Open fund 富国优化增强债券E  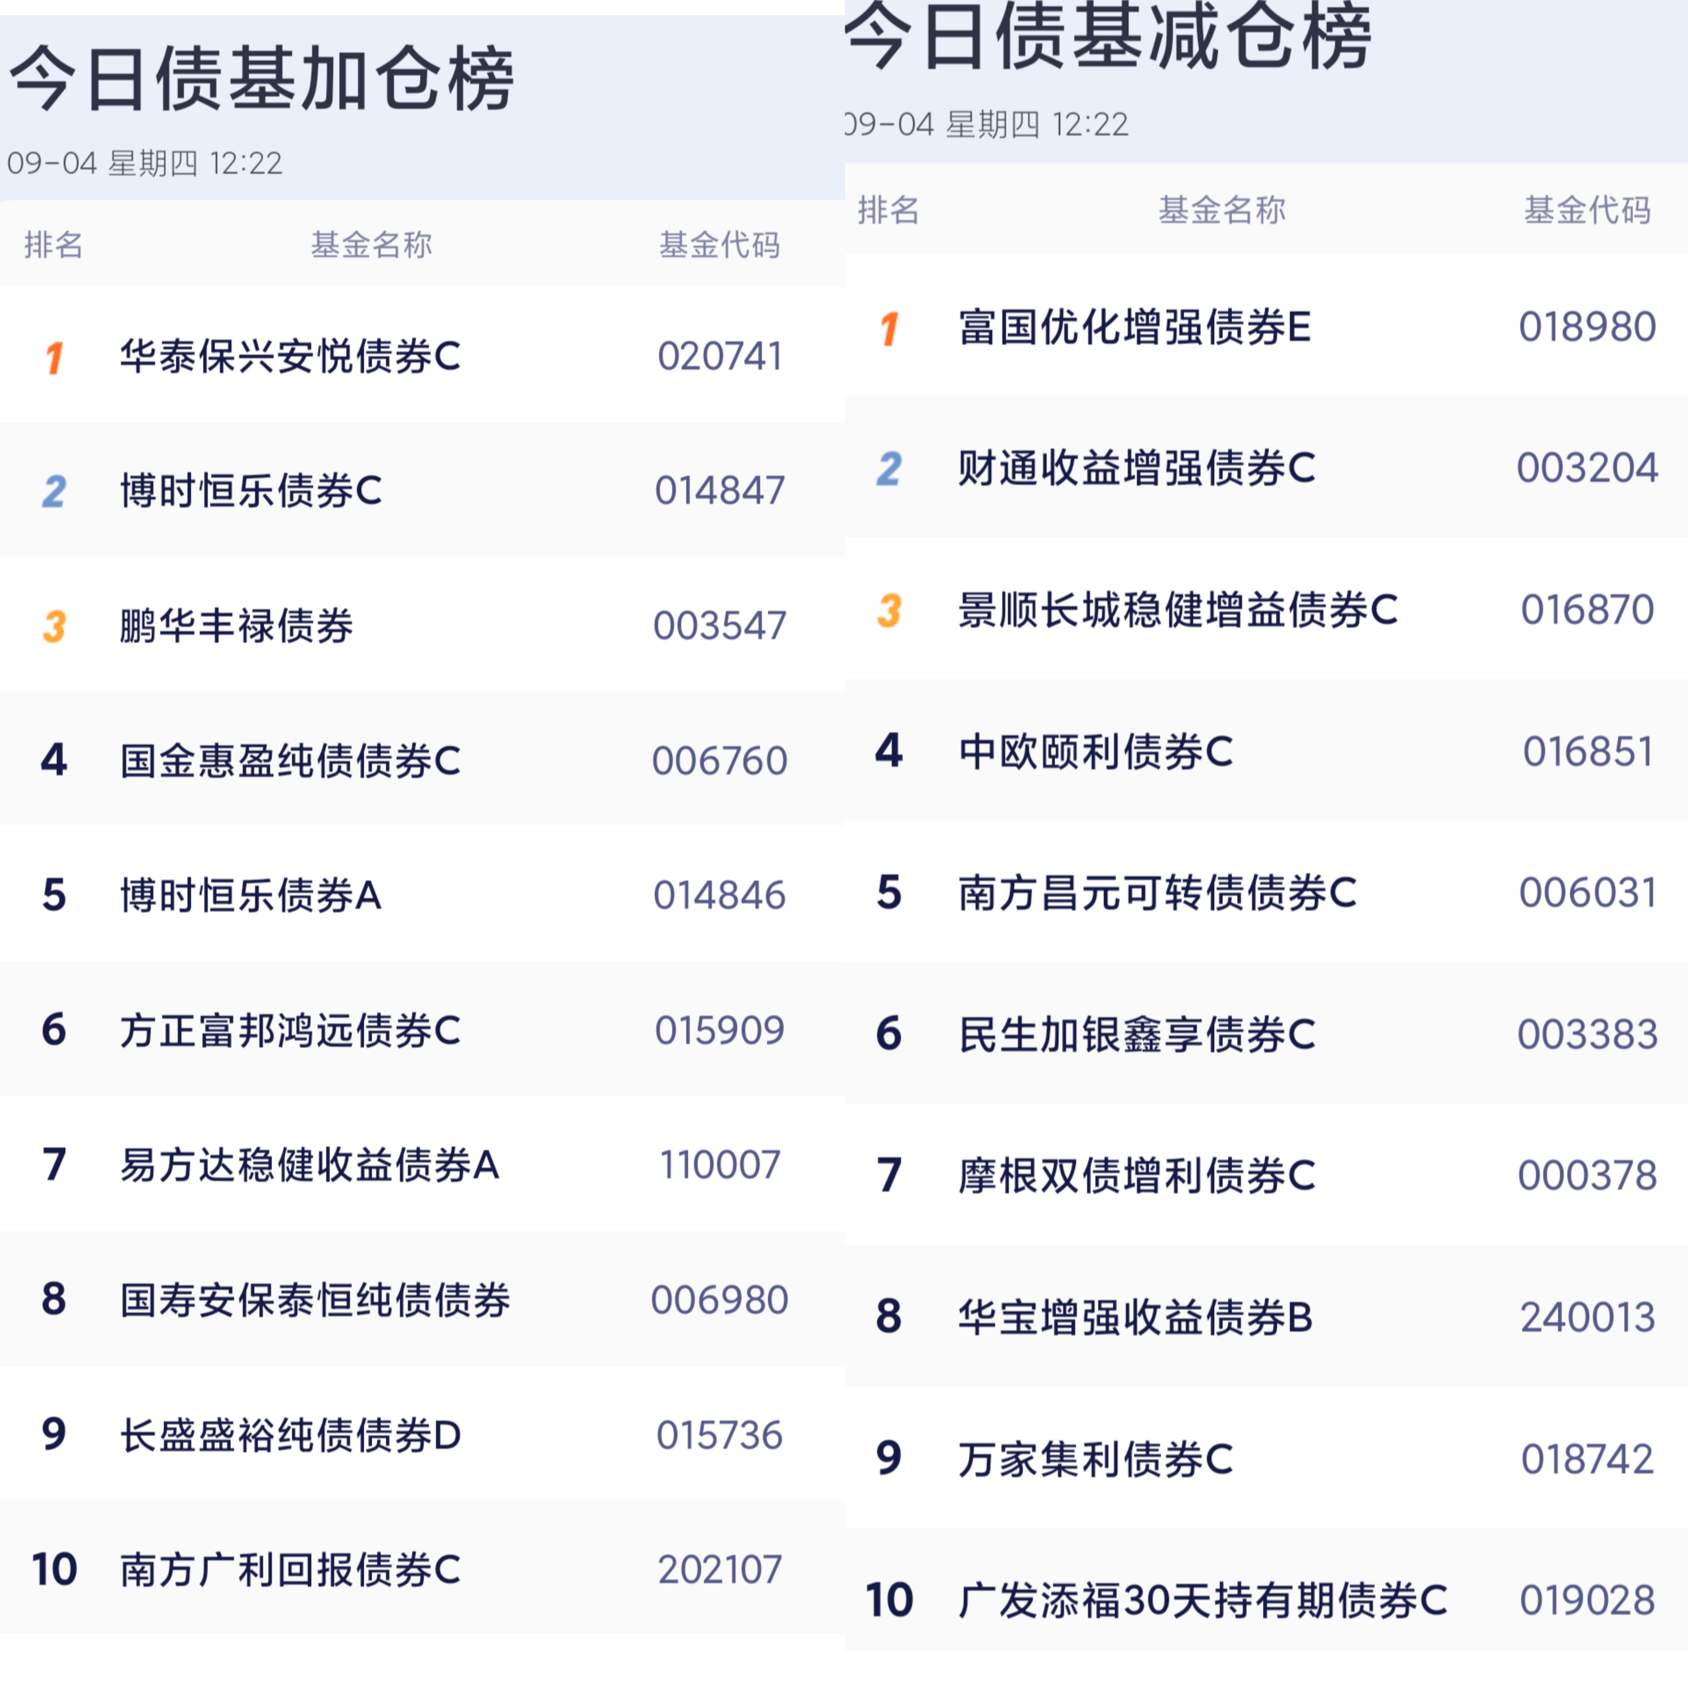click(x=1134, y=328)
